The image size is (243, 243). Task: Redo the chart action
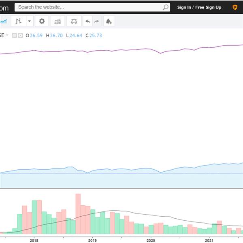coord(97,21)
